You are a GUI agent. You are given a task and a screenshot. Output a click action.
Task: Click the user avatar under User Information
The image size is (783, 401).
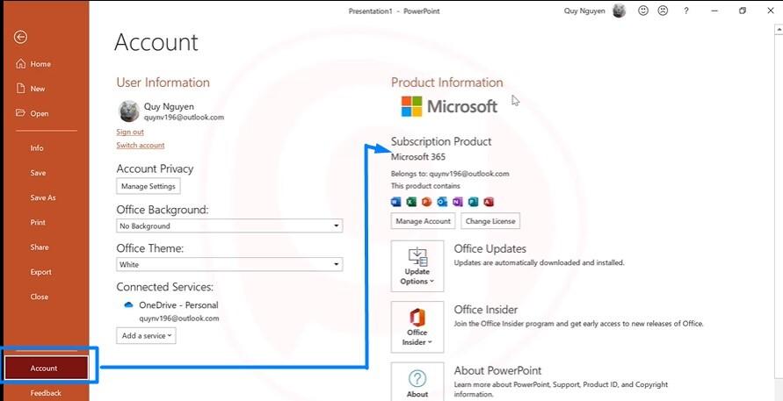(129, 111)
